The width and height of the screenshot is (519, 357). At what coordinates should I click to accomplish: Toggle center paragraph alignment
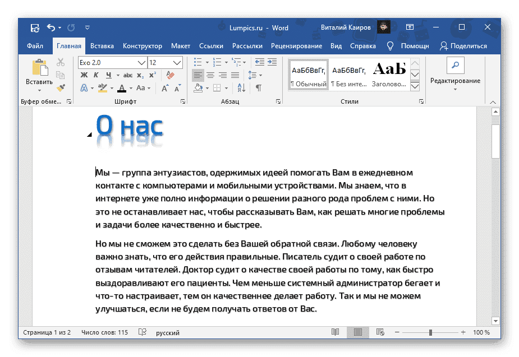[x=210, y=76]
